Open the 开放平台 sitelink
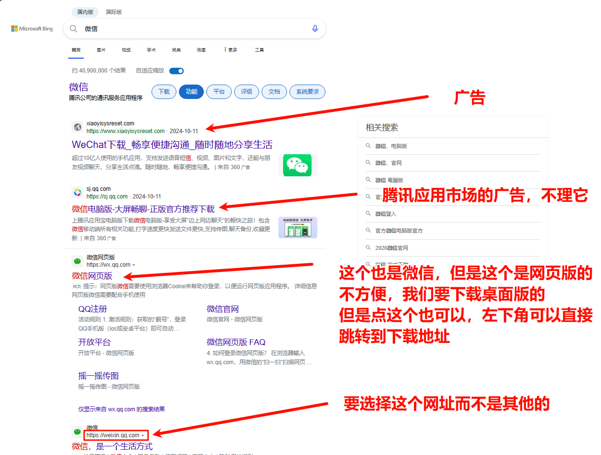 pos(94,342)
